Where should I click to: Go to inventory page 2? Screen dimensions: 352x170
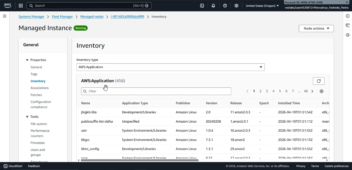pyautogui.click(x=260, y=91)
